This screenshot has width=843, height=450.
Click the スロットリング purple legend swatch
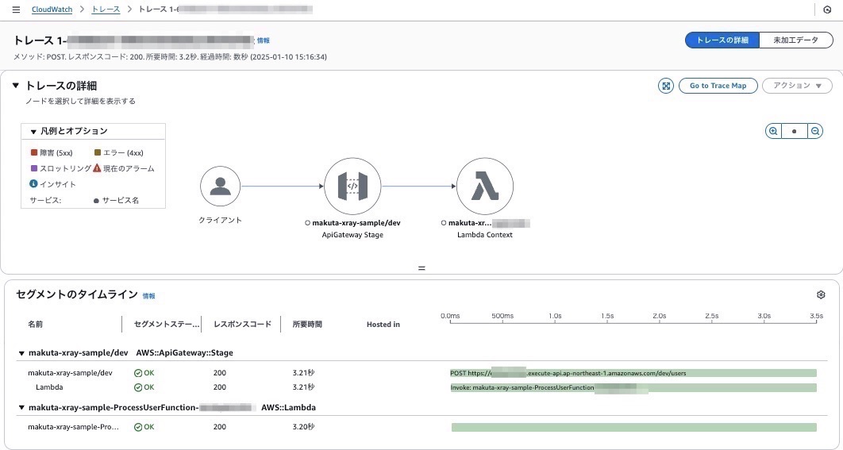tap(34, 168)
